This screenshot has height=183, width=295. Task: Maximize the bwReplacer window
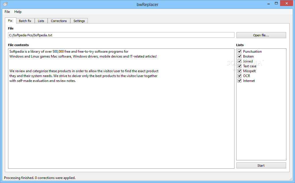pos(276,3)
